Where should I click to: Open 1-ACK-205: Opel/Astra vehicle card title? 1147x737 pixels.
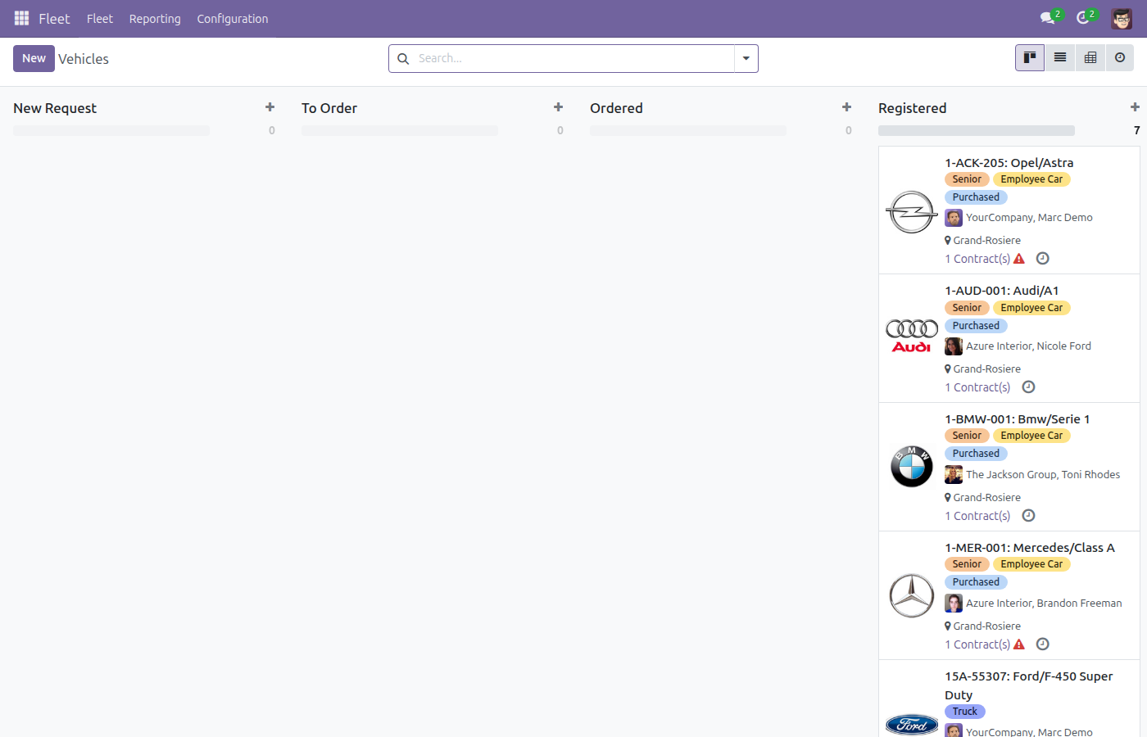[x=1009, y=163]
